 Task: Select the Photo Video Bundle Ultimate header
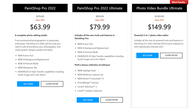pos(159,8)
